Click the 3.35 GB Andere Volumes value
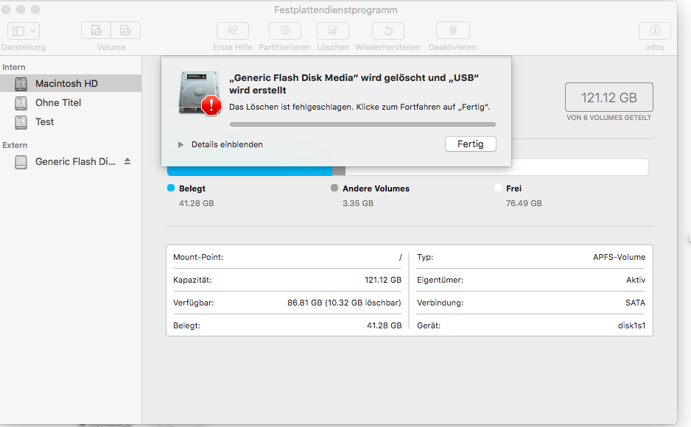Viewport: 691px width, 427px height. coord(358,203)
